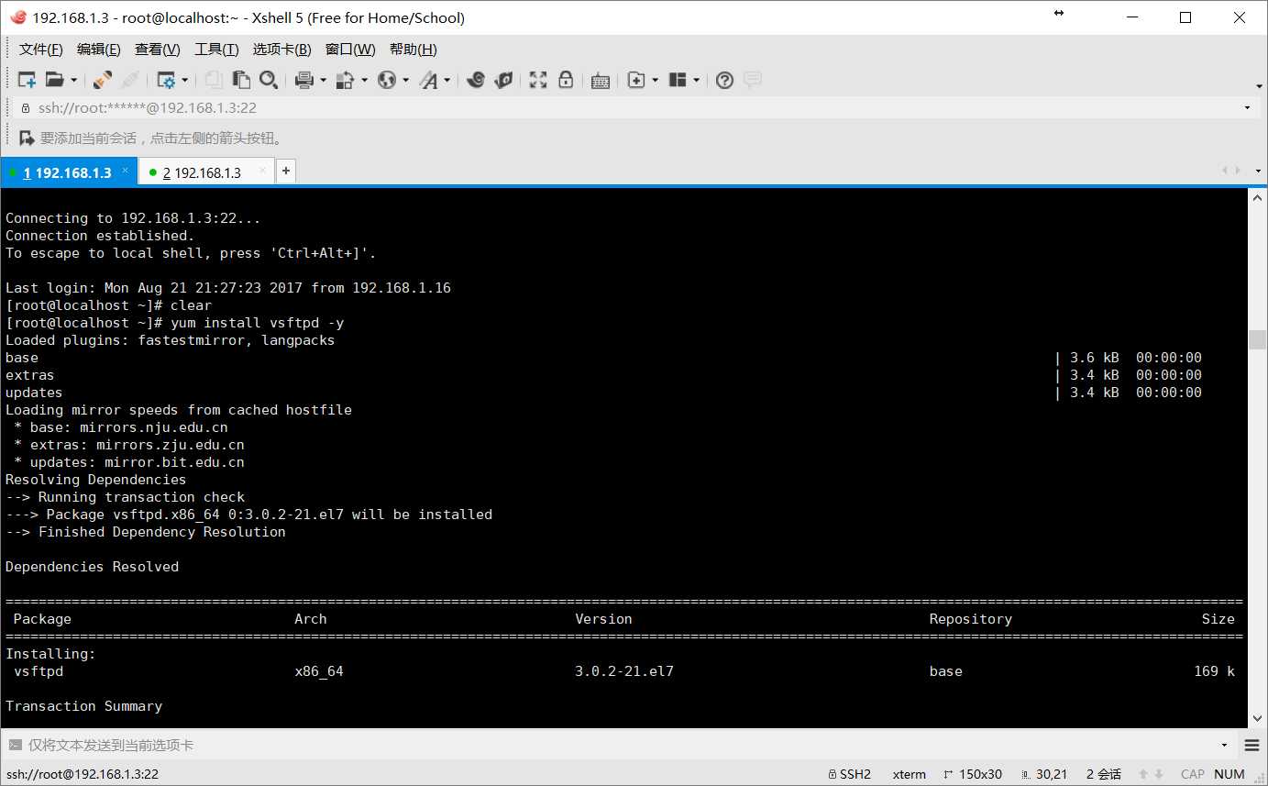
Task: Click the 30,21 cursor position indicator
Action: (x=1044, y=774)
